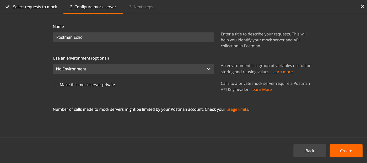
Task: Click the "Use an environment (optional)" label
Action: click(x=81, y=58)
